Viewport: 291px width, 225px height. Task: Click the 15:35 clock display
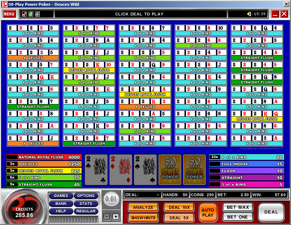pos(260,14)
